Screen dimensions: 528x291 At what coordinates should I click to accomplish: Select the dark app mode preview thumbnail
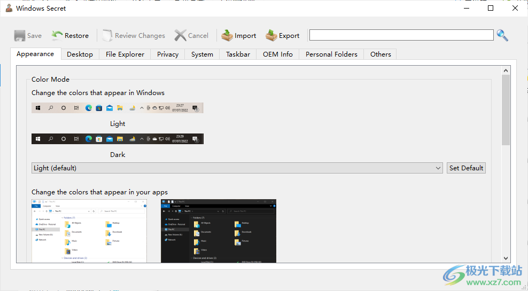click(219, 231)
